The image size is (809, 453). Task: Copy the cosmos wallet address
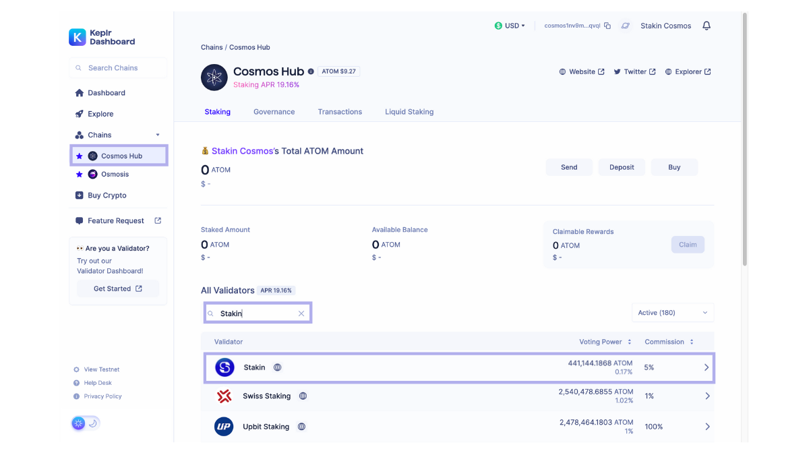(x=607, y=26)
